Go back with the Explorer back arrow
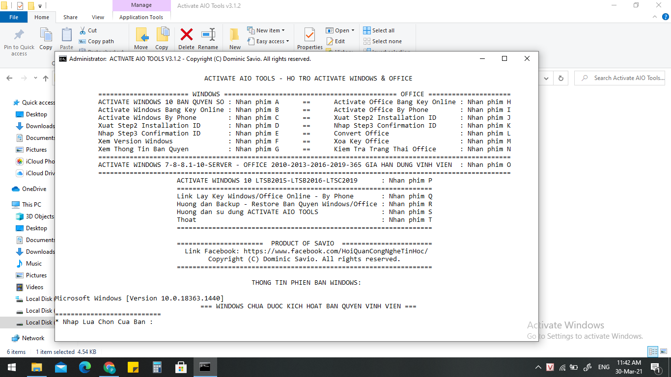Viewport: 671px width, 377px height. tap(10, 78)
